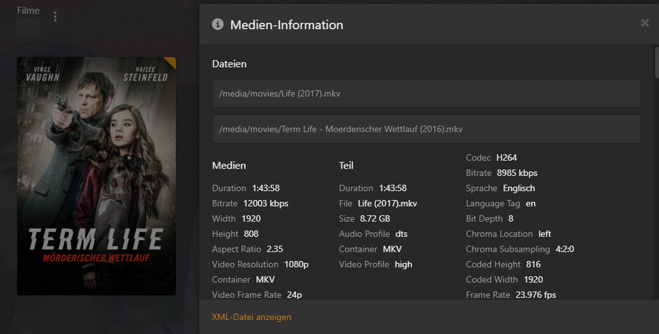The height and width of the screenshot is (334, 659).
Task: Select the Video Resolution value 1080p
Action: (x=296, y=264)
